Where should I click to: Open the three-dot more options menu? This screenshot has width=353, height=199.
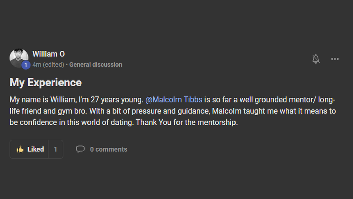point(335,59)
